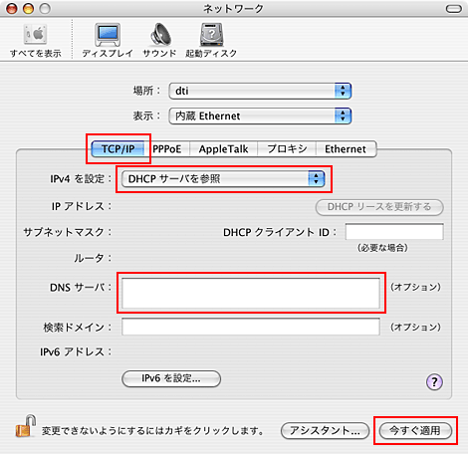Click the DHCP クライアント ID input field
Viewport: 468px width, 454px height.
(394, 232)
